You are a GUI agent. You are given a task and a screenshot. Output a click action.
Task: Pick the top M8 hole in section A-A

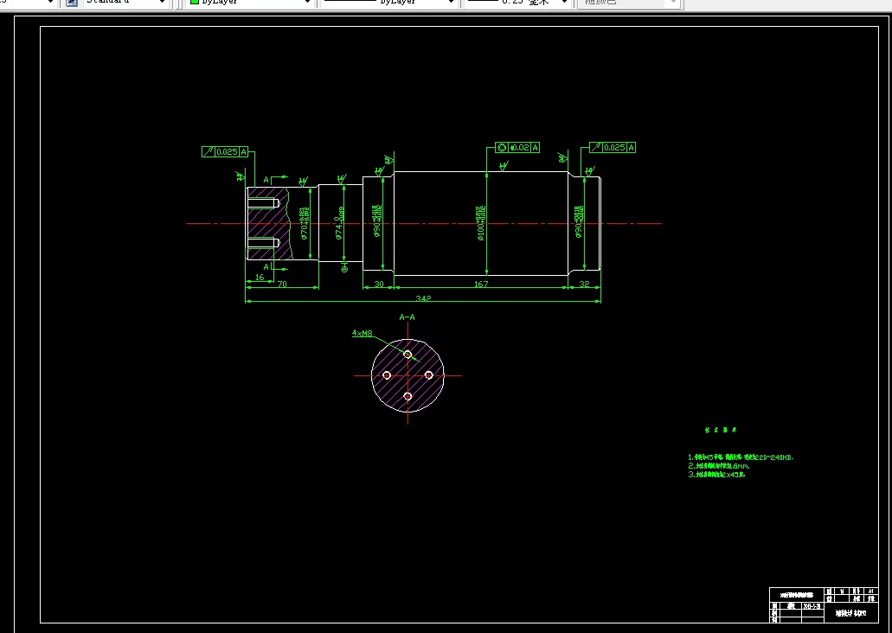tap(407, 355)
